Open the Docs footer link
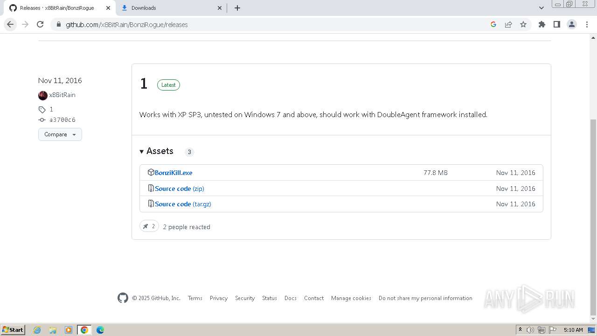The height and width of the screenshot is (336, 597). [x=291, y=298]
